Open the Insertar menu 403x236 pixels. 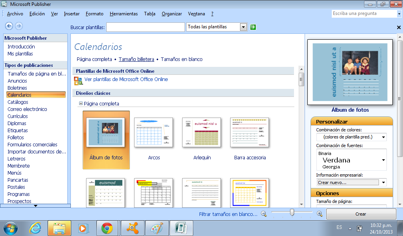click(x=72, y=14)
